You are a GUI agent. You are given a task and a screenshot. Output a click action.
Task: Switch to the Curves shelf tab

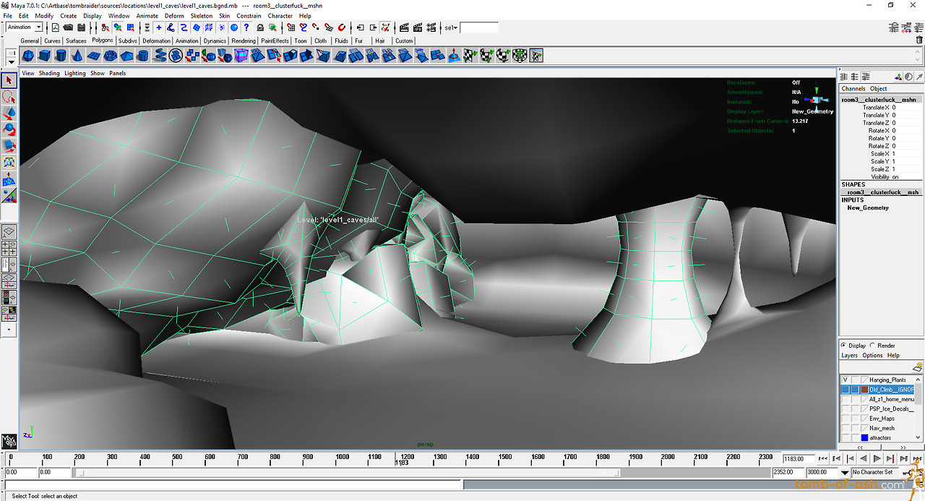coord(53,41)
